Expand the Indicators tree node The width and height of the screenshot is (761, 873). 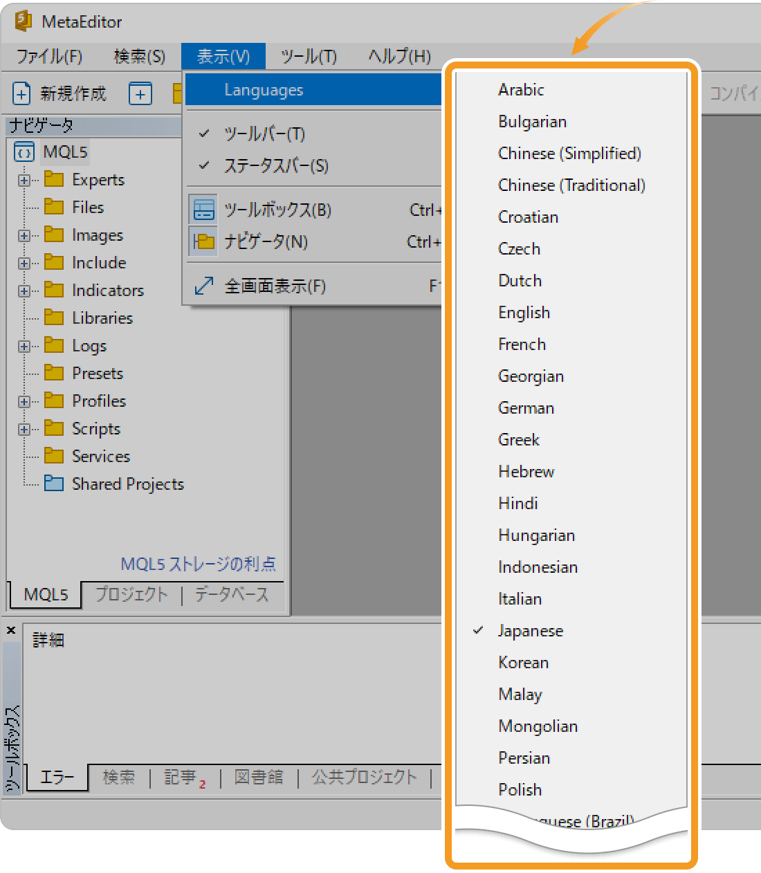(x=24, y=291)
